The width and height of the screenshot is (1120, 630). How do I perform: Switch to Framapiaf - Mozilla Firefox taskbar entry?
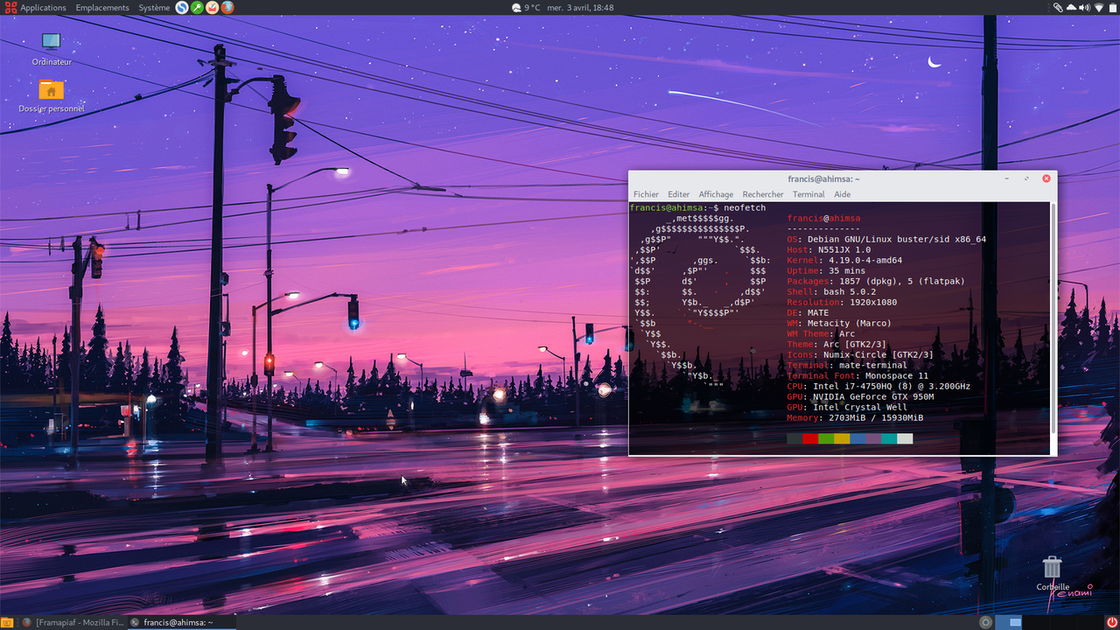point(72,622)
